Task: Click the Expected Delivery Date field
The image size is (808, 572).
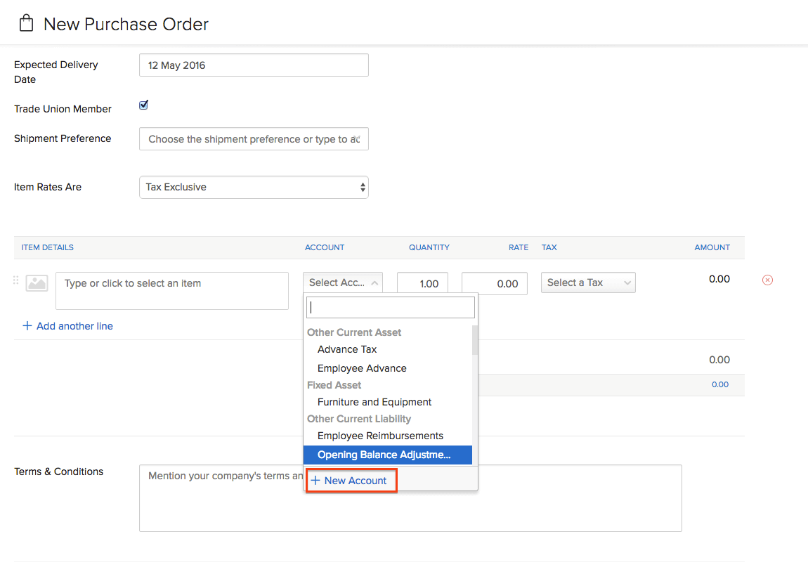Action: tap(254, 65)
